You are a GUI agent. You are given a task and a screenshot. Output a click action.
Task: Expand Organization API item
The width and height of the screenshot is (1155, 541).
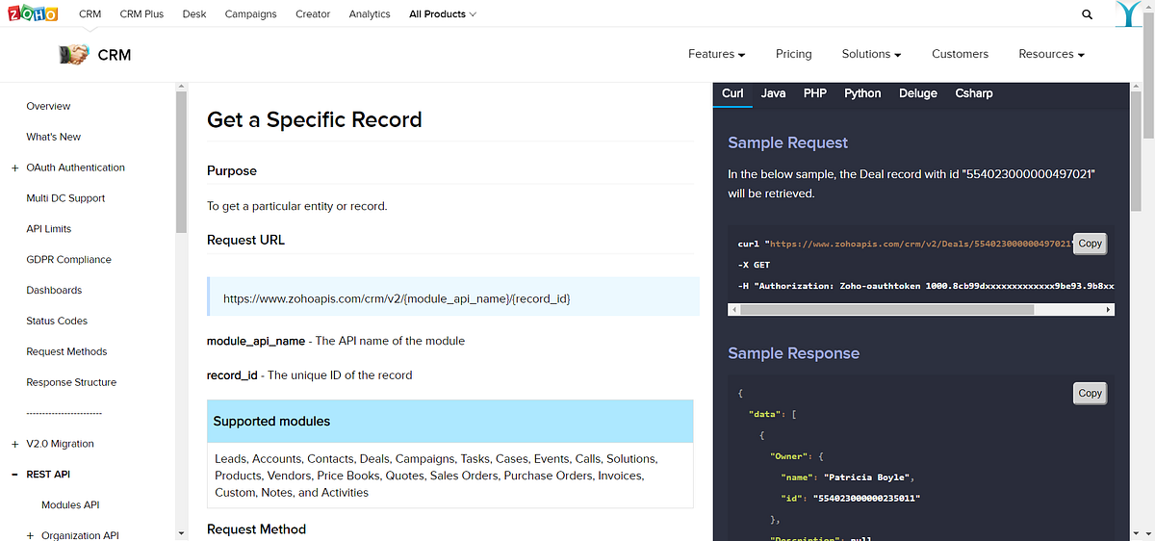click(x=30, y=536)
